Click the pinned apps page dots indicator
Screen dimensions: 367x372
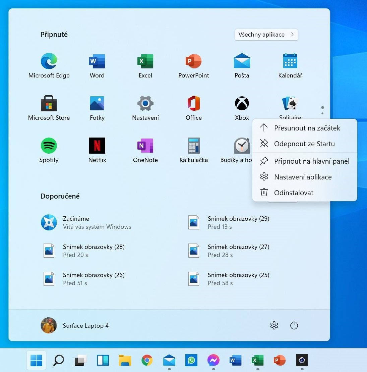click(322, 110)
